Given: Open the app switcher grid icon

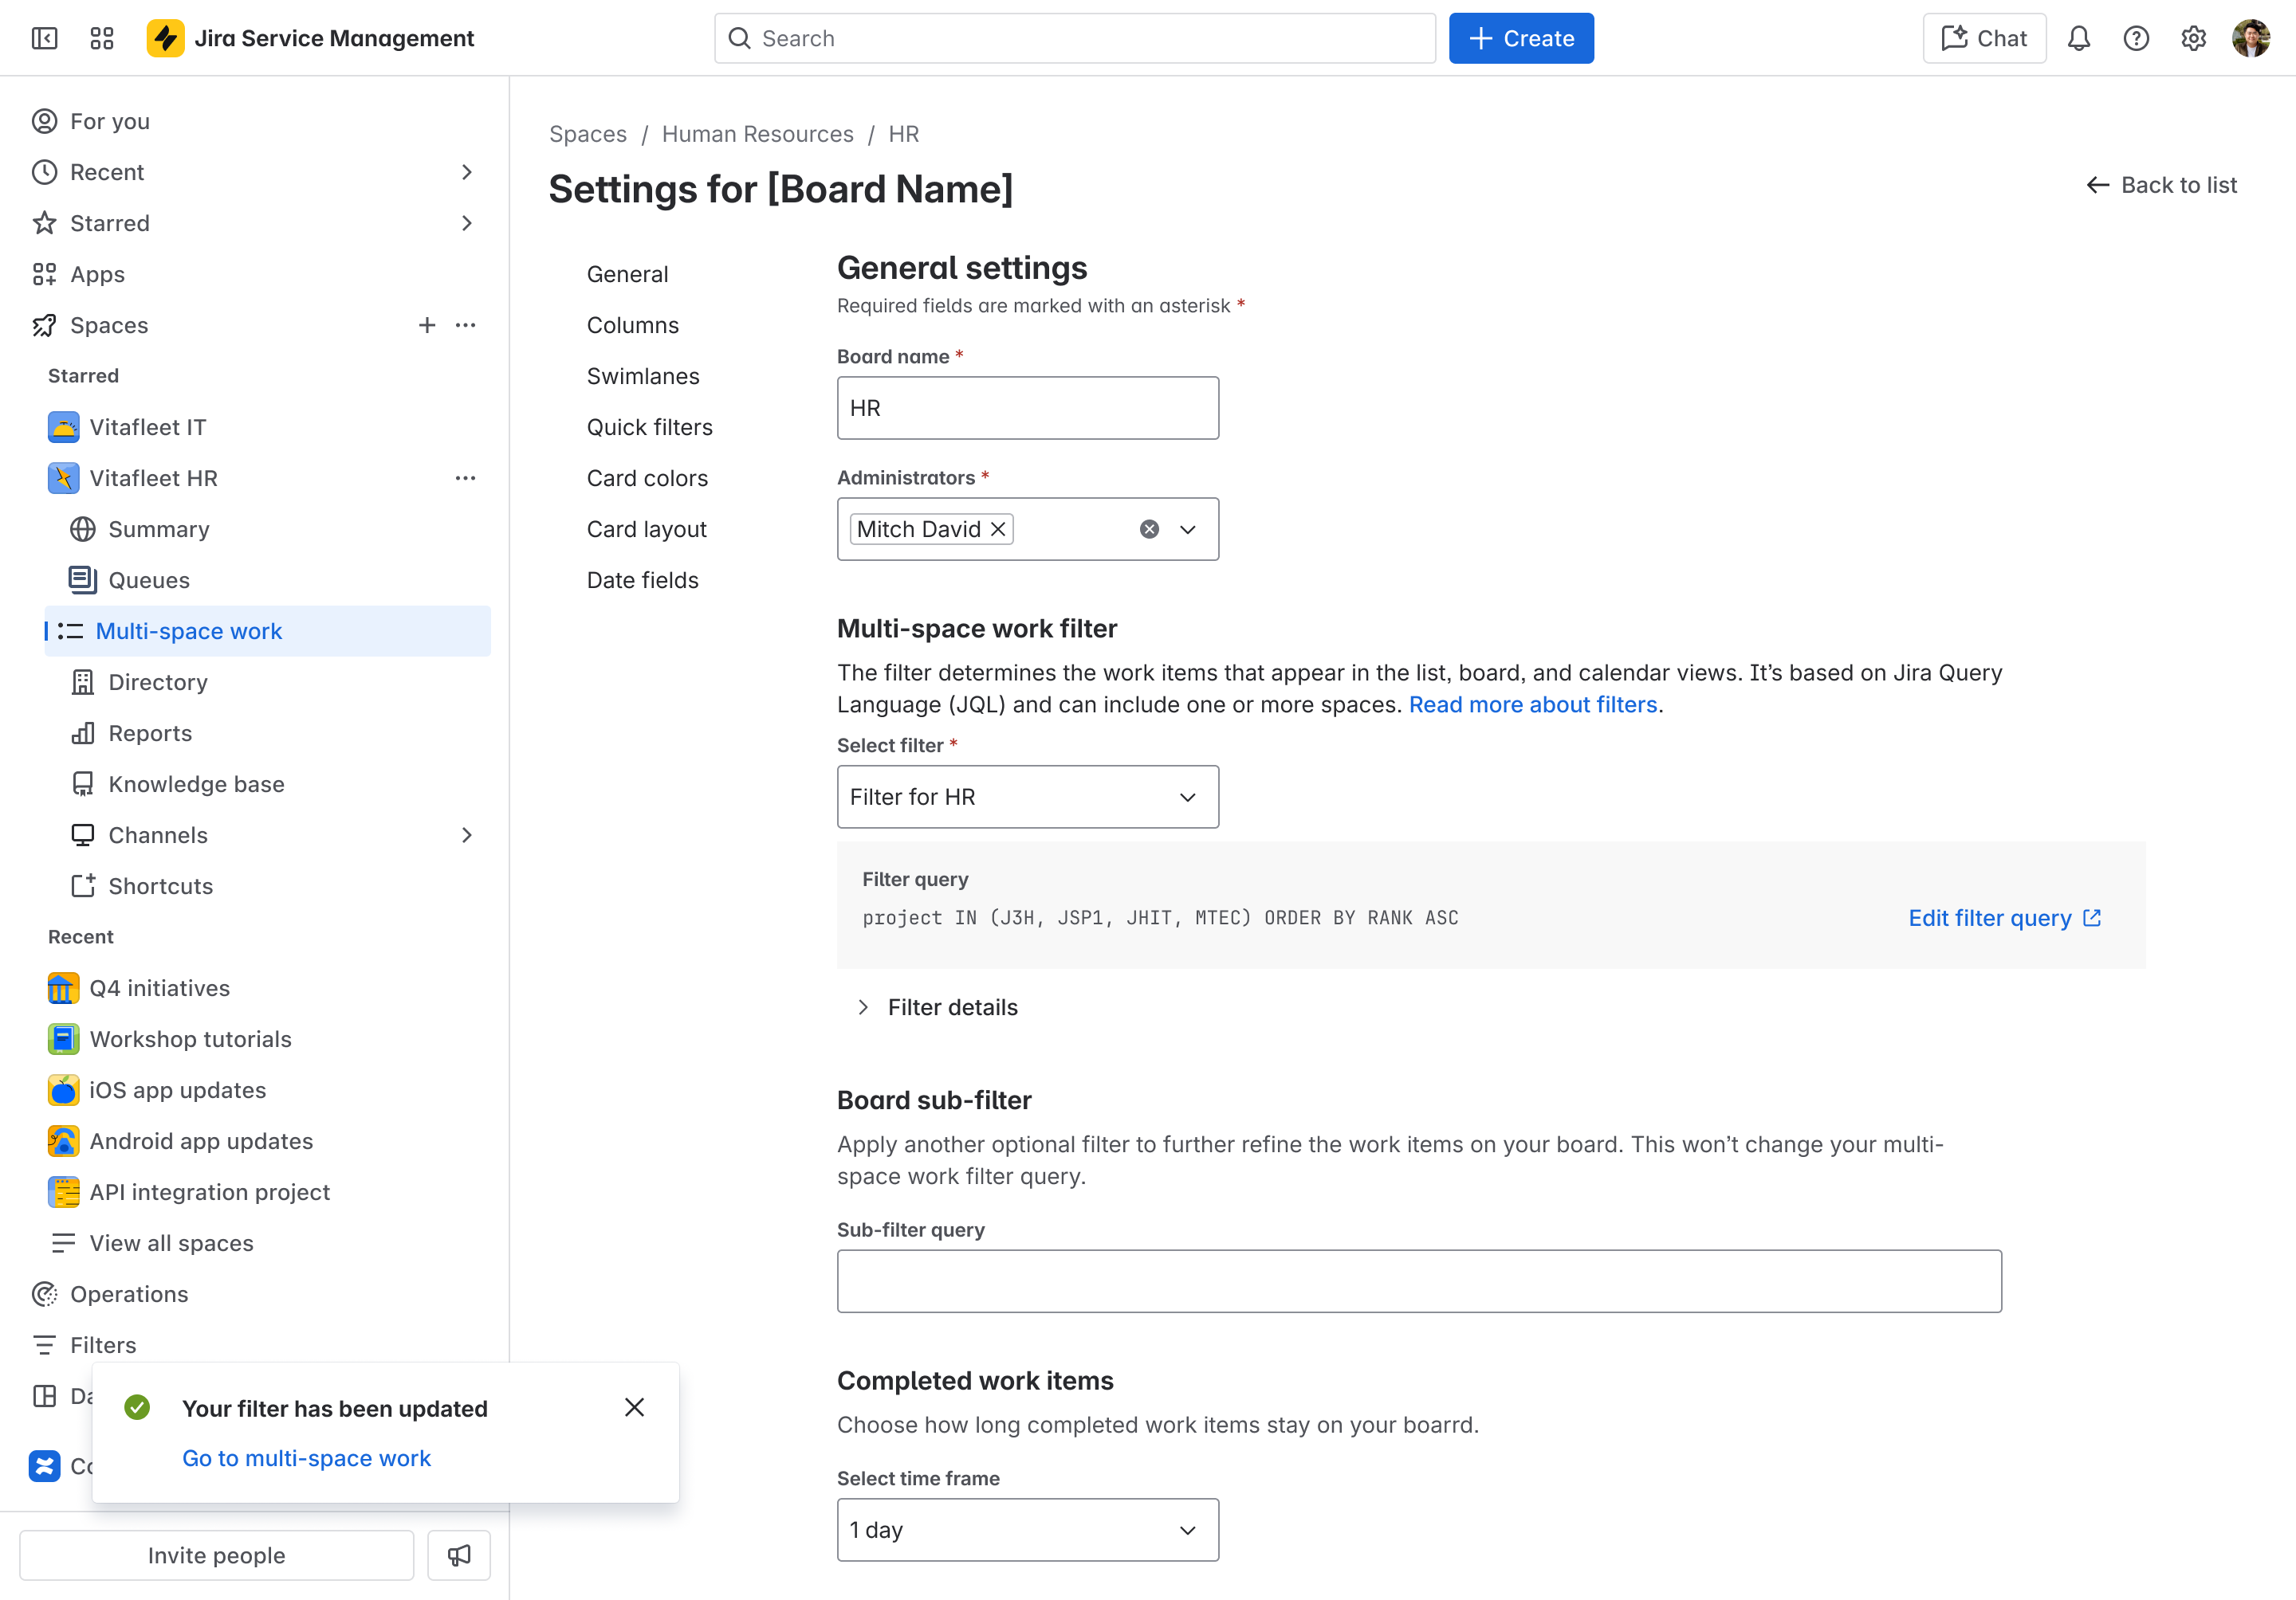Looking at the screenshot, I should (x=102, y=38).
